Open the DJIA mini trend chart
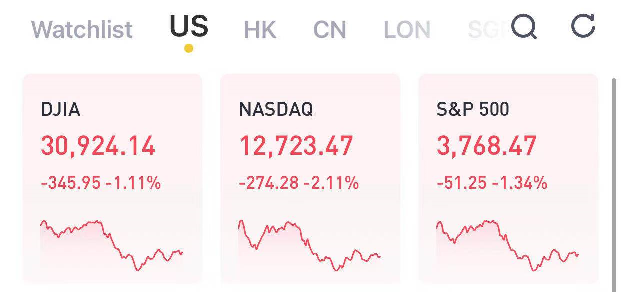The width and height of the screenshot is (621, 292). [112, 245]
